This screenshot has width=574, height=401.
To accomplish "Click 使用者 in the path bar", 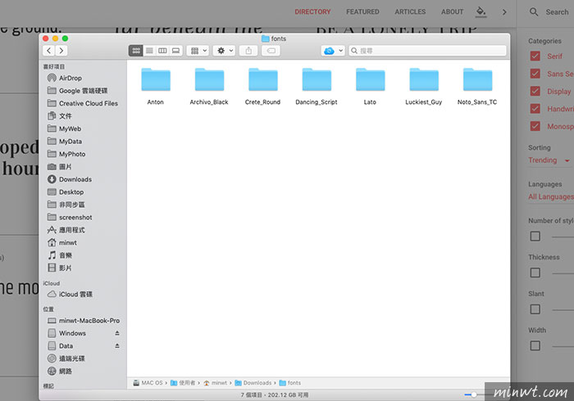I will click(183, 383).
